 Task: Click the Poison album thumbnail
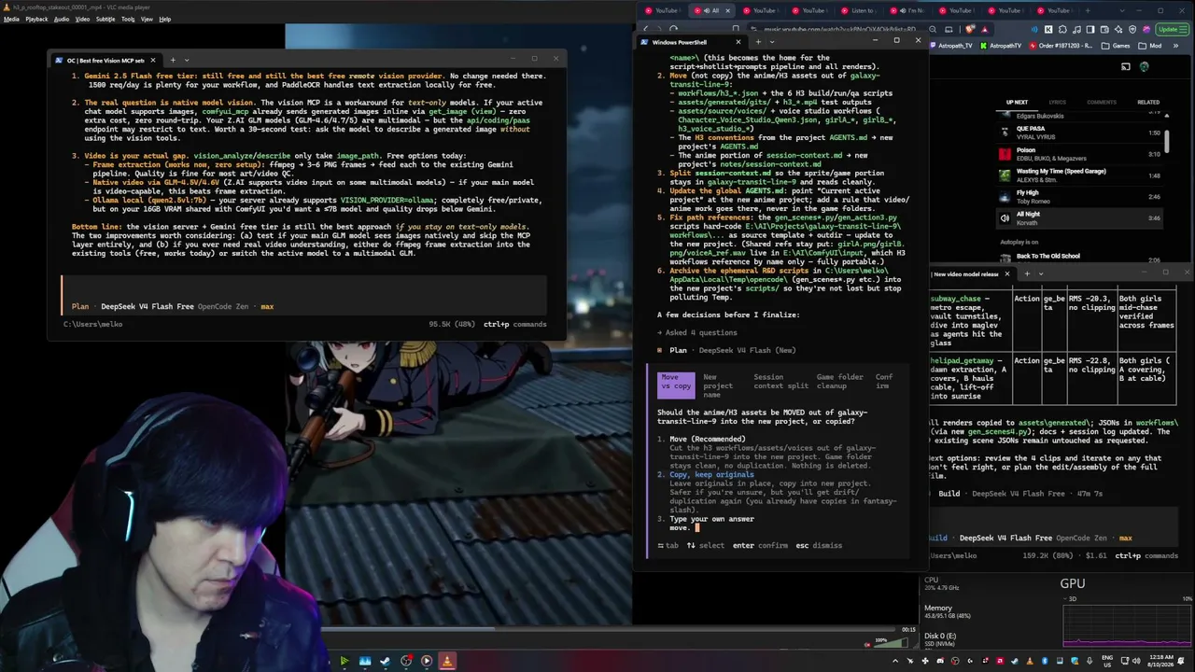click(1005, 154)
